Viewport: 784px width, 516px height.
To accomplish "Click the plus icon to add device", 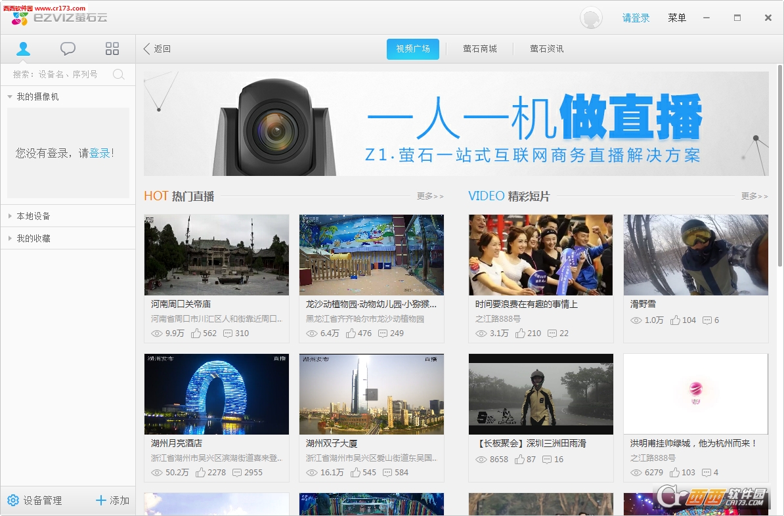I will pyautogui.click(x=101, y=500).
